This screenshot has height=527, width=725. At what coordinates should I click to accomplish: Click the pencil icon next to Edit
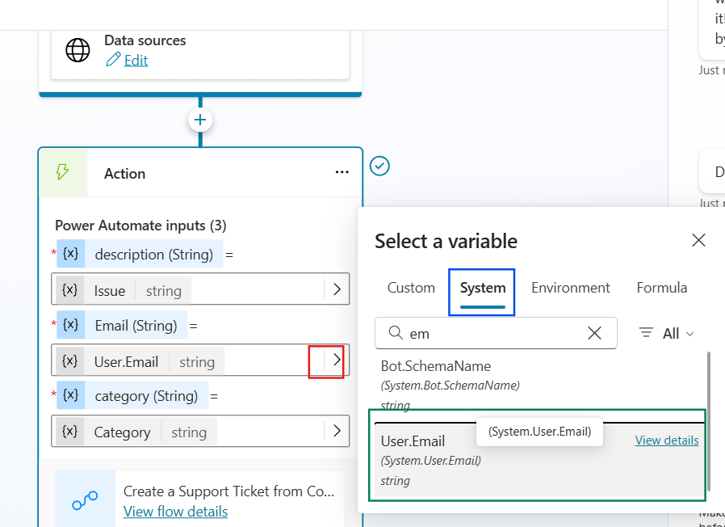[x=113, y=60]
